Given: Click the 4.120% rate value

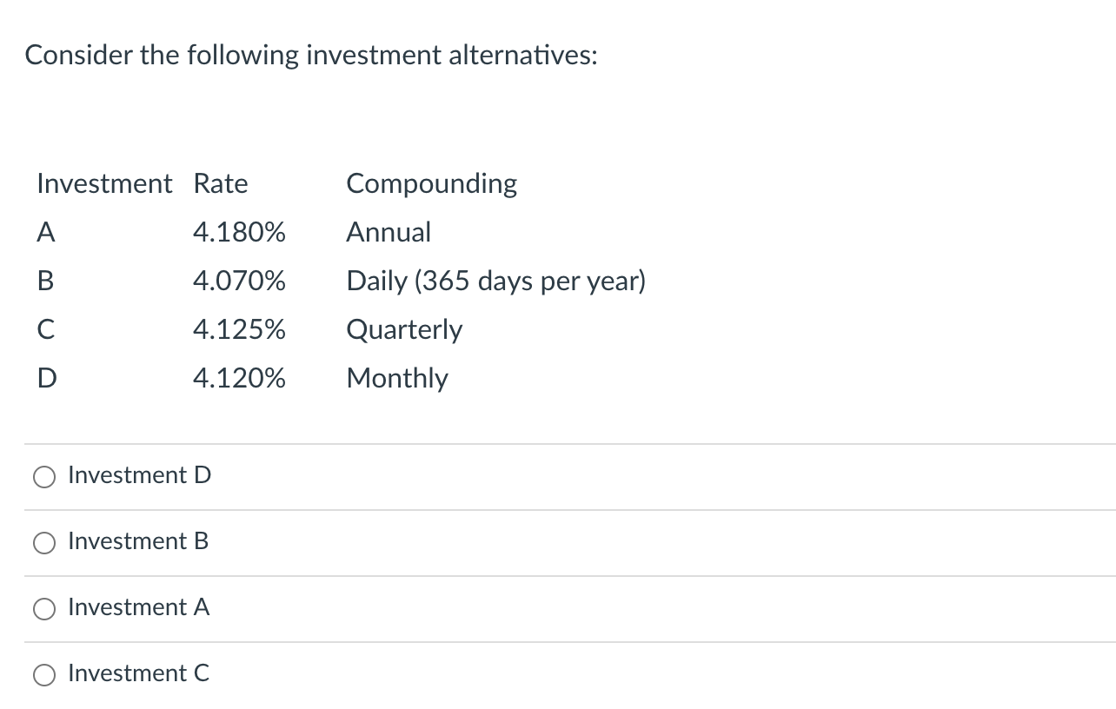Looking at the screenshot, I should coord(239,378).
